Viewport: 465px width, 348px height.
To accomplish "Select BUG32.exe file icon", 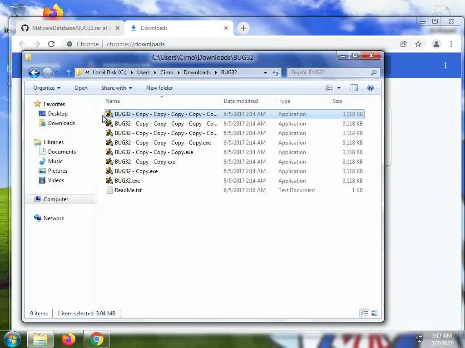I will (x=109, y=180).
